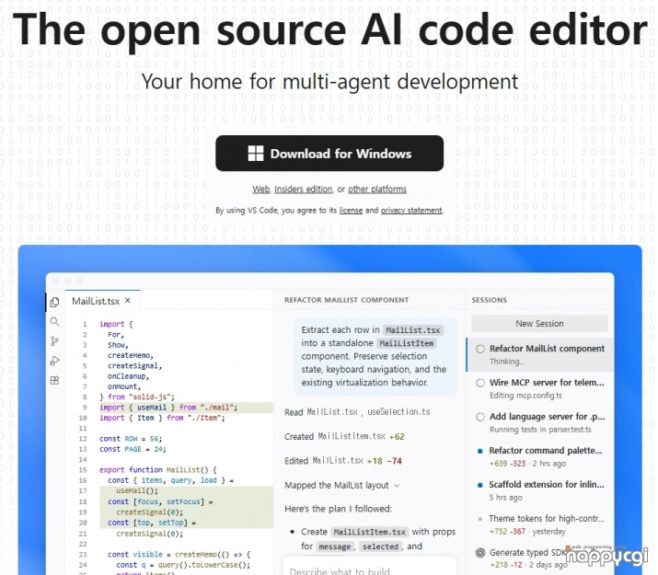The width and height of the screenshot is (658, 575).
Task: Click the Created MailListItem.tsx +62 line
Action: pyautogui.click(x=344, y=437)
